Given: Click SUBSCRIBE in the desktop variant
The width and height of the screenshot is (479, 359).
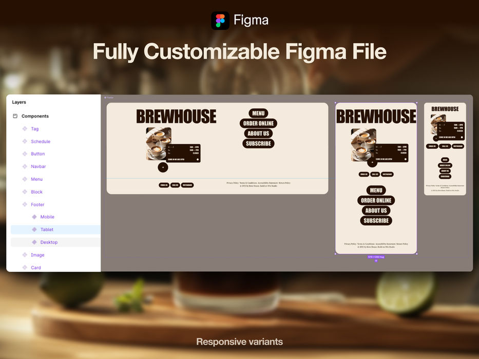Looking at the screenshot, I should [258, 143].
